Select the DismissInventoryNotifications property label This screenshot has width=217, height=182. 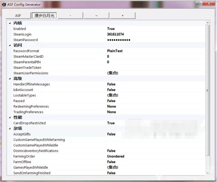click(36, 151)
